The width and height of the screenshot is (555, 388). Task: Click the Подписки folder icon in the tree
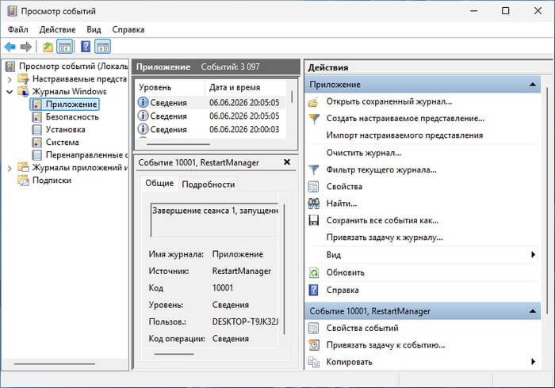(23, 181)
